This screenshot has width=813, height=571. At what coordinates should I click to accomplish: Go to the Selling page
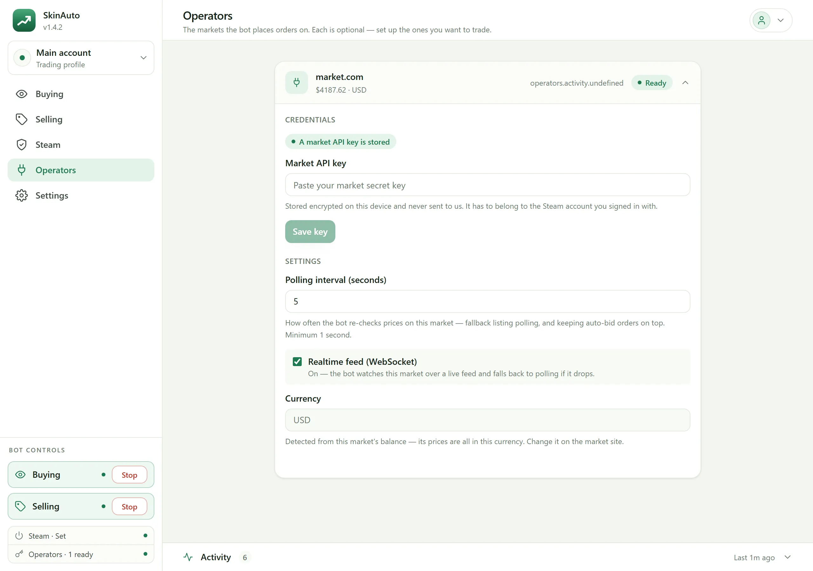pyautogui.click(x=81, y=119)
